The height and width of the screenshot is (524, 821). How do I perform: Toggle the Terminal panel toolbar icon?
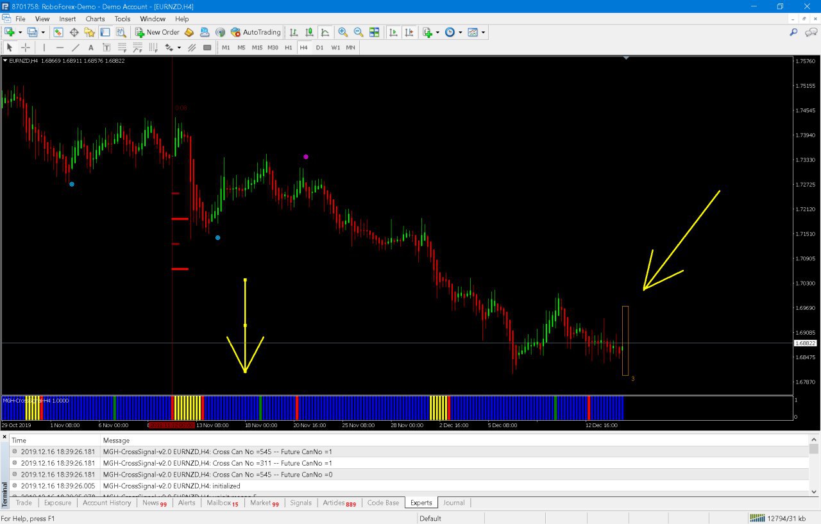[x=105, y=32]
